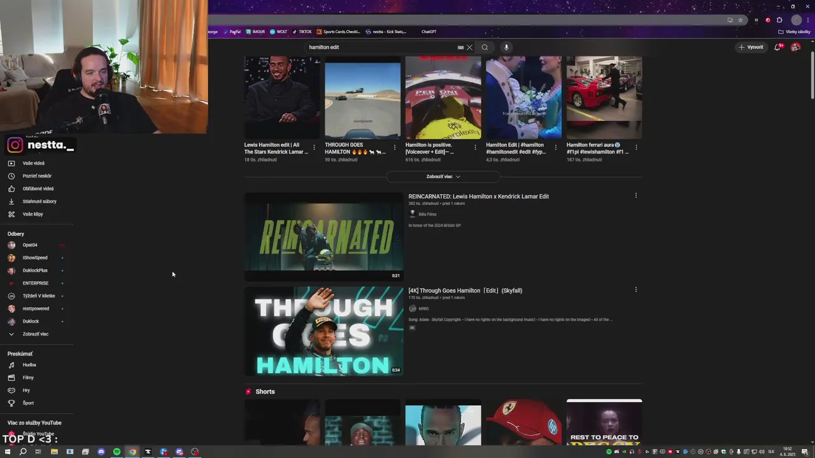Go to Opat04 subscription channel
Viewport: 815px width, 458px height.
pyautogui.click(x=30, y=245)
